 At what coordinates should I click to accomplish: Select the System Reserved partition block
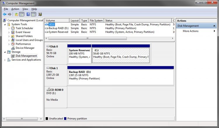tap(79, 55)
